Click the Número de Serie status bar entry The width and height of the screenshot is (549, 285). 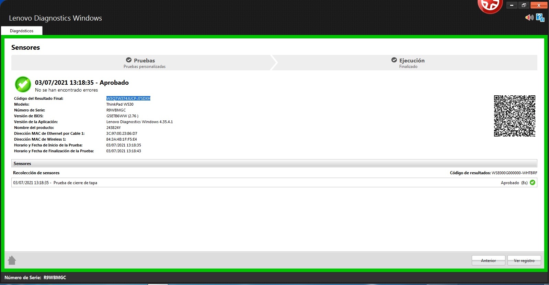tap(35, 277)
